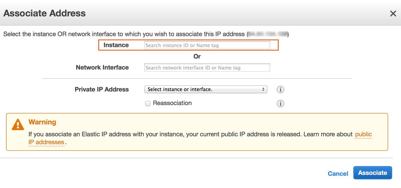Image resolution: width=401 pixels, height=188 pixels.
Task: Click the Warning heading text
Action: click(42, 122)
